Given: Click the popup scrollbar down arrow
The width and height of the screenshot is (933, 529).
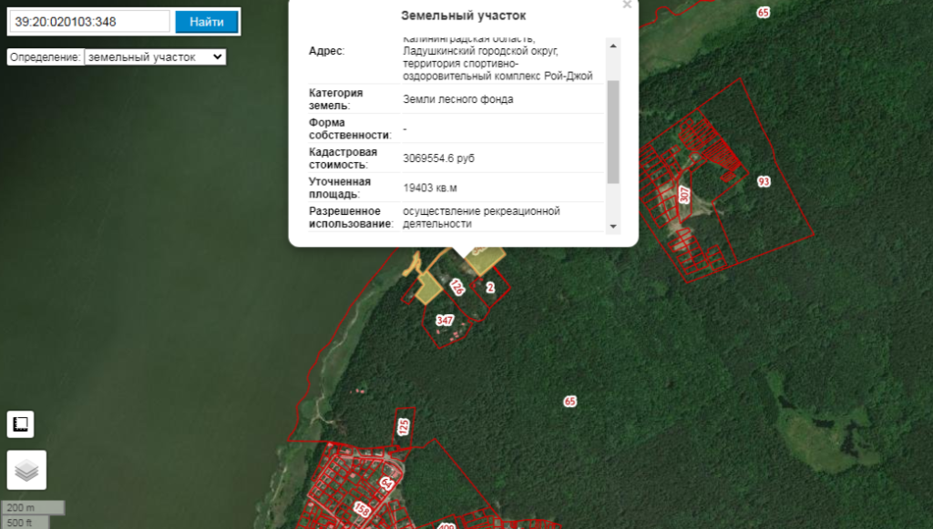Looking at the screenshot, I should pyautogui.click(x=613, y=226).
